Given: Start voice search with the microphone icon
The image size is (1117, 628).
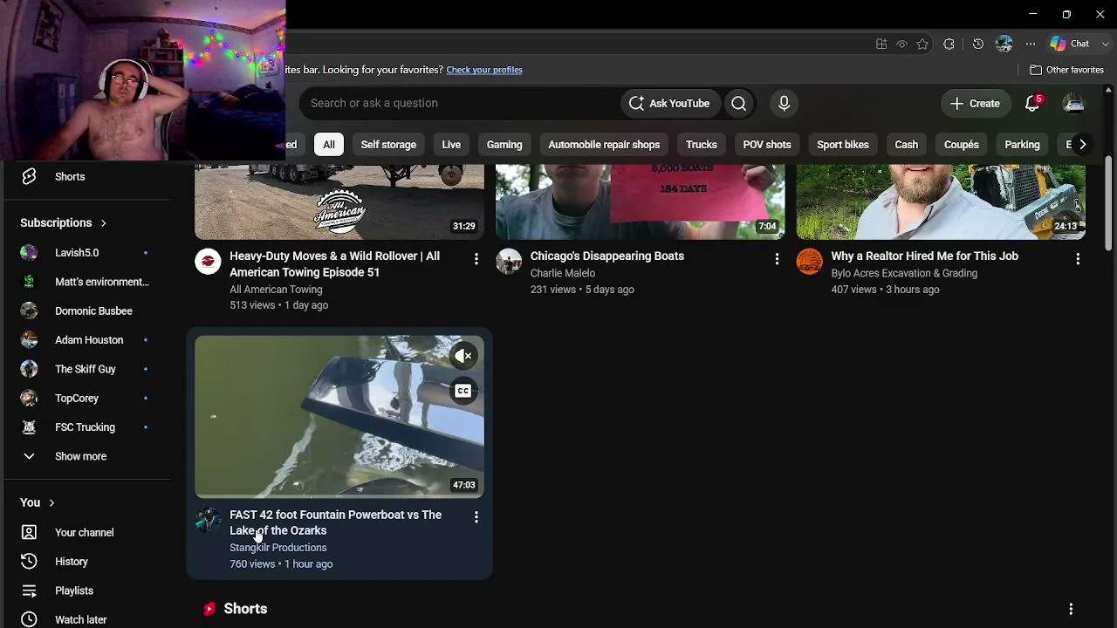Looking at the screenshot, I should (x=784, y=103).
